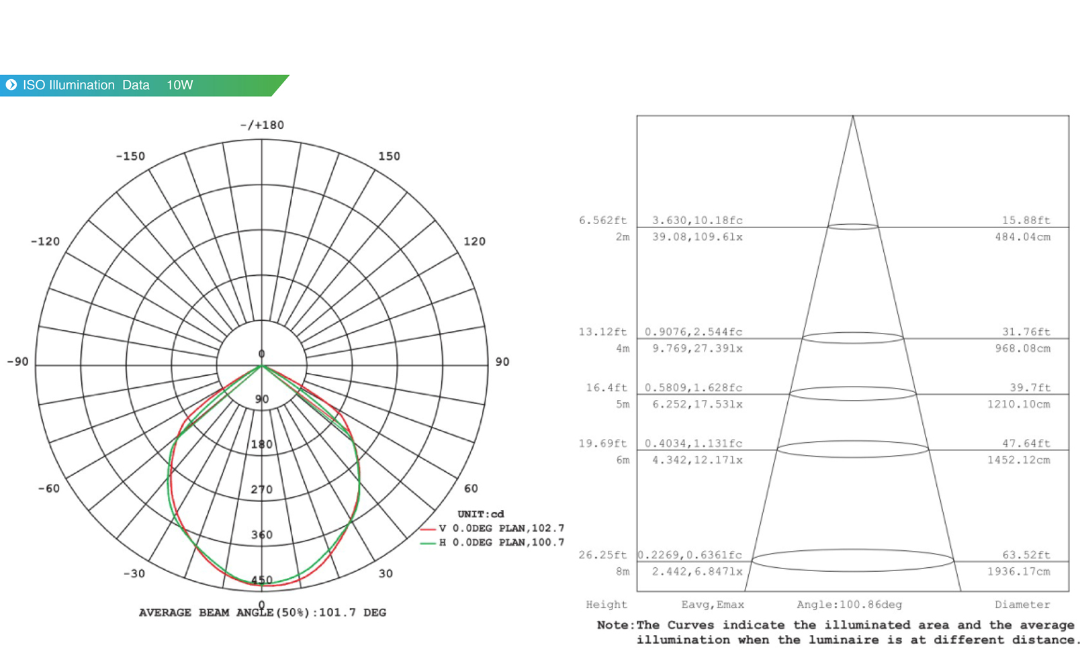Select the 'AVERAGE BEAM ANGLE(50%):101.7 DEG' caption

coord(263,613)
